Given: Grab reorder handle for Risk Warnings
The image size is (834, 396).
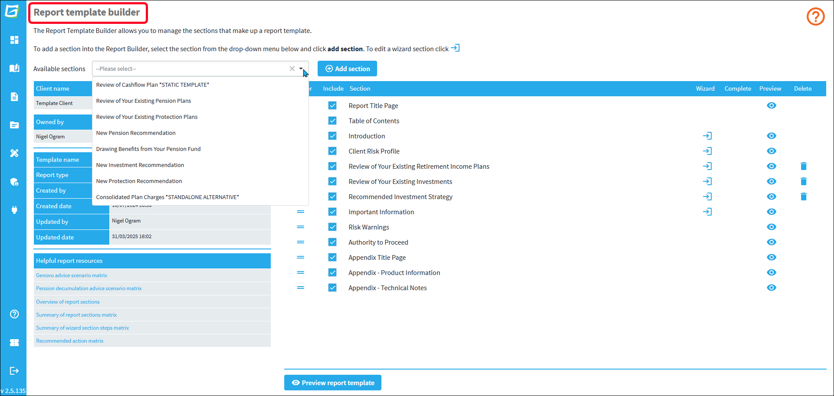Looking at the screenshot, I should [x=300, y=227].
